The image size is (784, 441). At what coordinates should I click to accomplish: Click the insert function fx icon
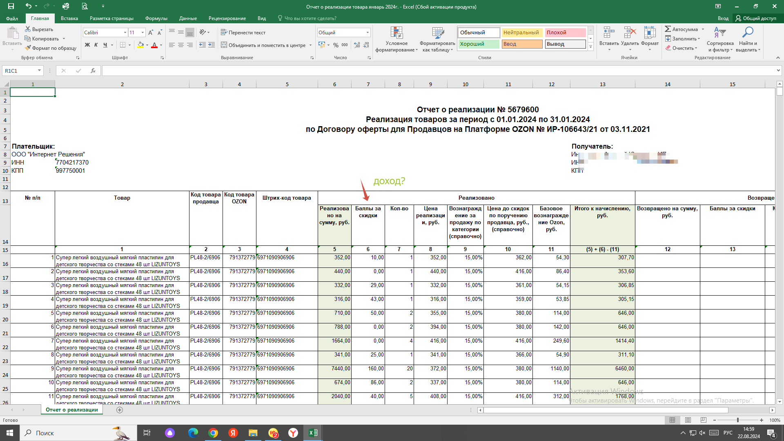point(93,71)
